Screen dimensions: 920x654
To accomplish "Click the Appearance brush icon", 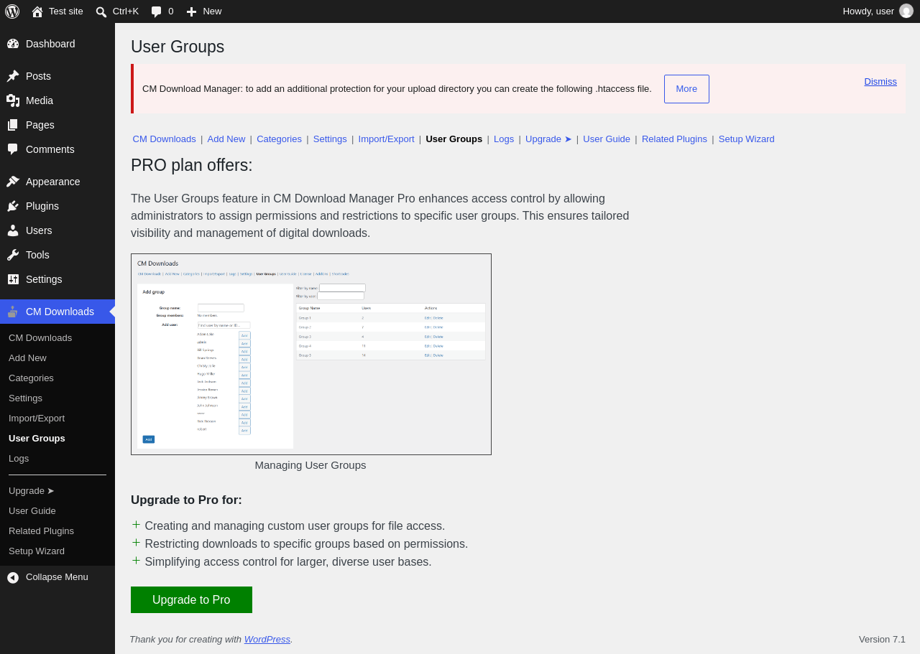I will [x=13, y=182].
